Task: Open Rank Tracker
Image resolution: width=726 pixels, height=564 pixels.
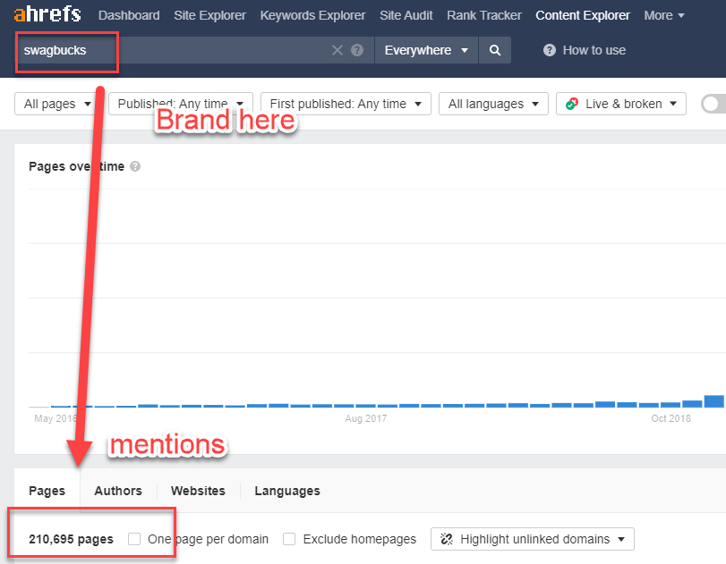Action: 483,15
